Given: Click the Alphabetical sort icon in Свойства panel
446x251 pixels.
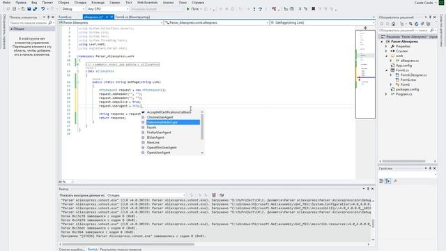Looking at the screenshot, I should point(387,181).
